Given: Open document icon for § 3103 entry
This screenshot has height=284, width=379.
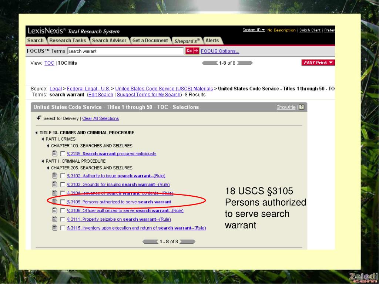Looking at the screenshot, I should 55,185.
